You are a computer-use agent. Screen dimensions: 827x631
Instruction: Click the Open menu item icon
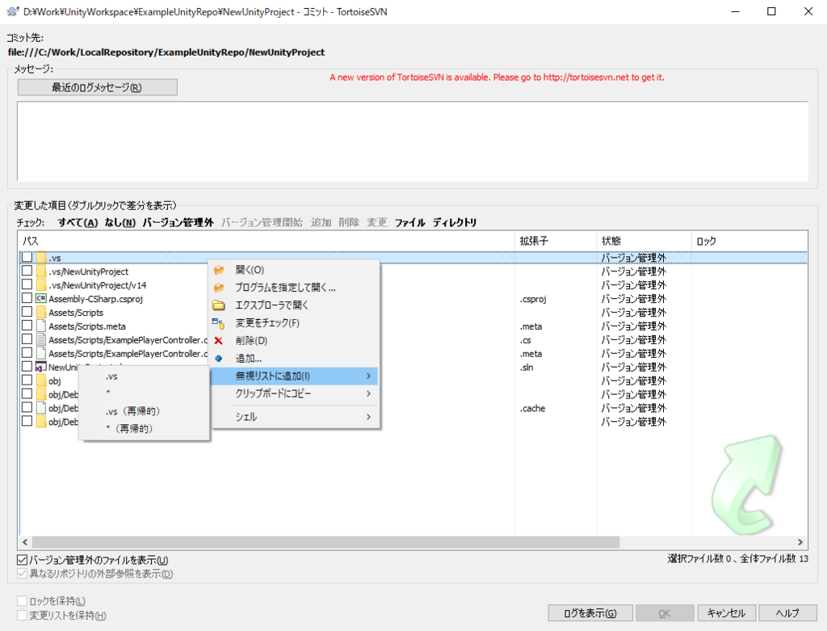(219, 270)
